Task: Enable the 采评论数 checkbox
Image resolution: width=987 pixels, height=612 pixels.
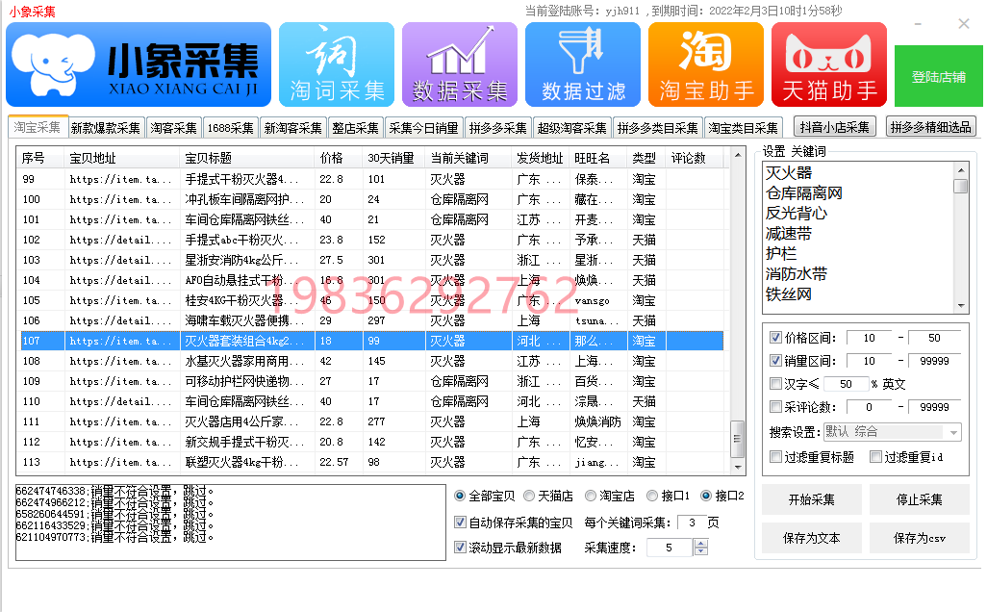Action: (775, 407)
